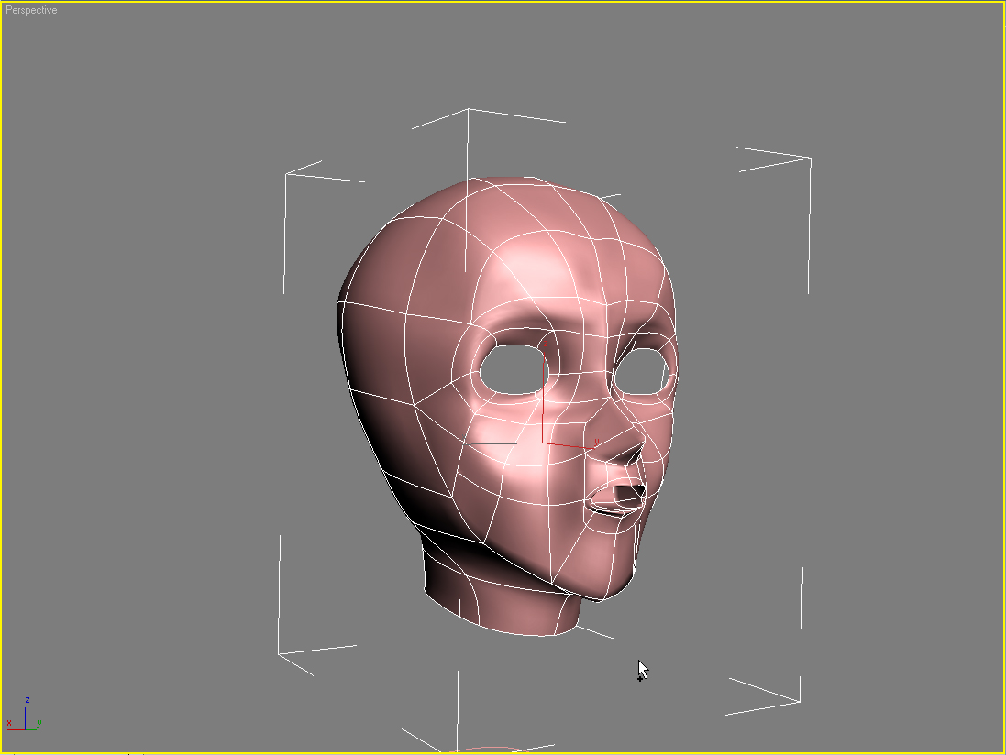Click the top-right selection bracket corner

[x=810, y=159]
